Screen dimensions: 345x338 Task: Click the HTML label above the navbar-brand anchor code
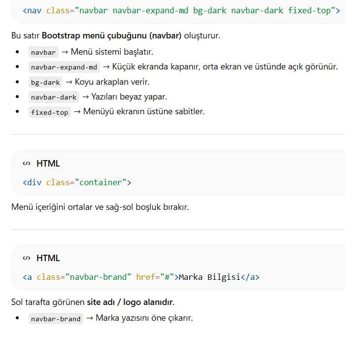coord(48,258)
